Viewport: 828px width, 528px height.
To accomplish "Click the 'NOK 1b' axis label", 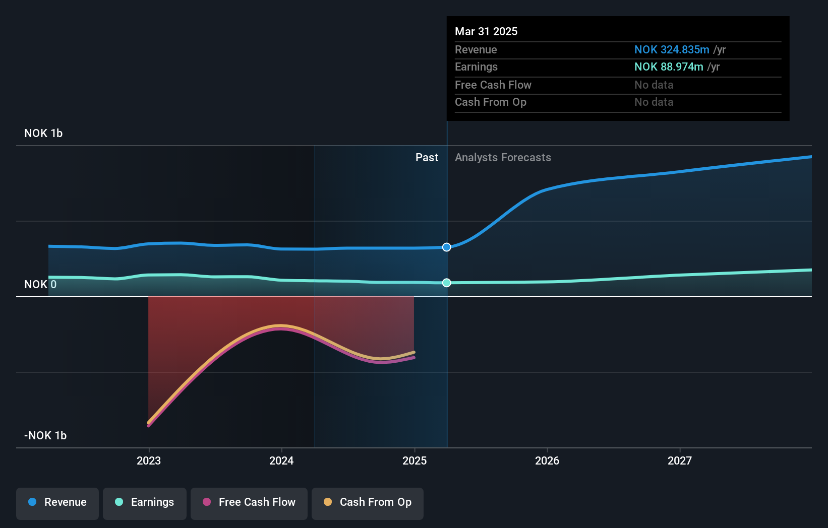I will (43, 133).
